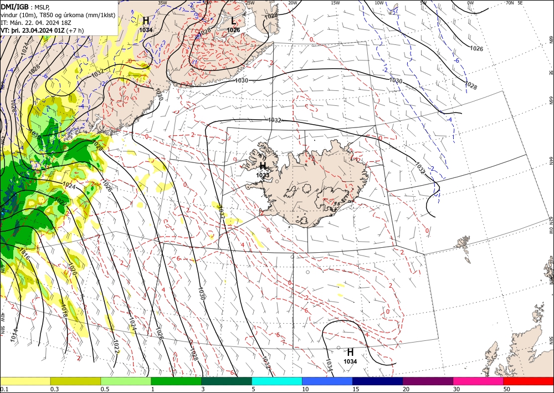Screen dimensions: 554x393
Task: Click the 0.3 legend scale value
Action: click(x=54, y=389)
